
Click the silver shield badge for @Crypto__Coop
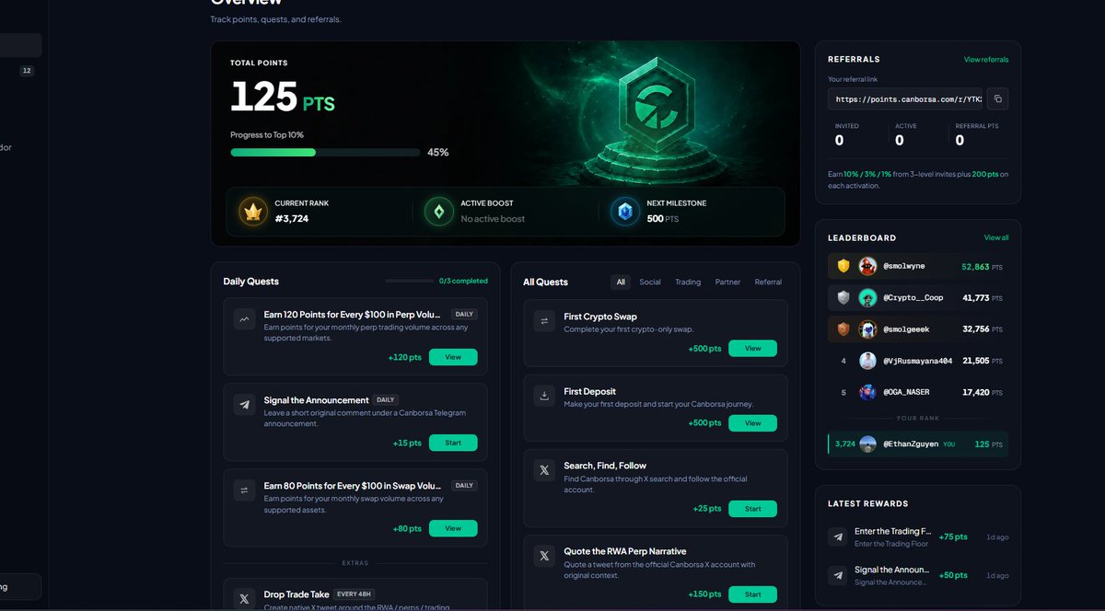pyautogui.click(x=843, y=297)
